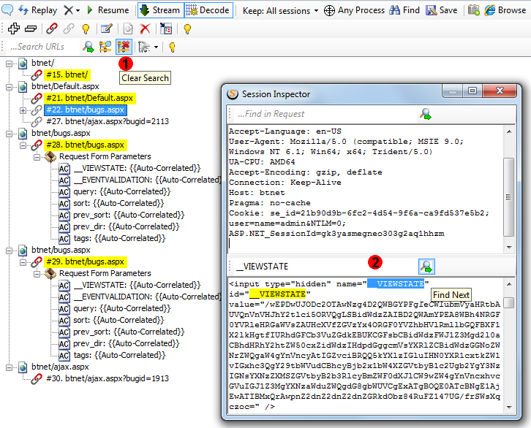Click the Save button
This screenshot has width=531, height=428.
point(442,10)
